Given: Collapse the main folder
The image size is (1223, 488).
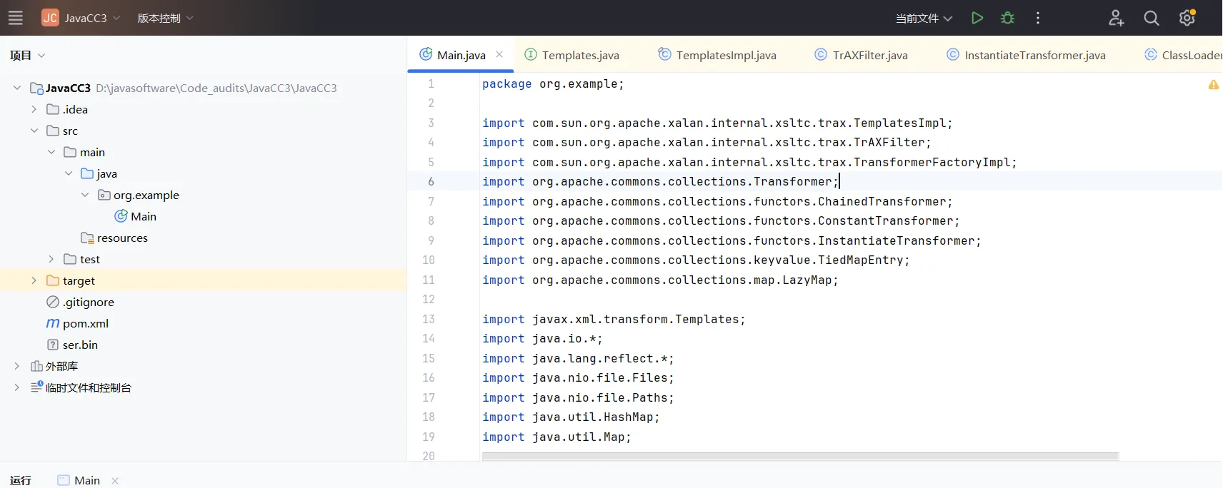Looking at the screenshot, I should click(51, 152).
